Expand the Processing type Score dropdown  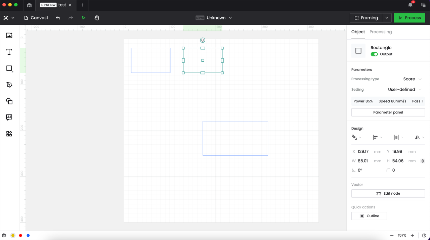[x=412, y=79]
